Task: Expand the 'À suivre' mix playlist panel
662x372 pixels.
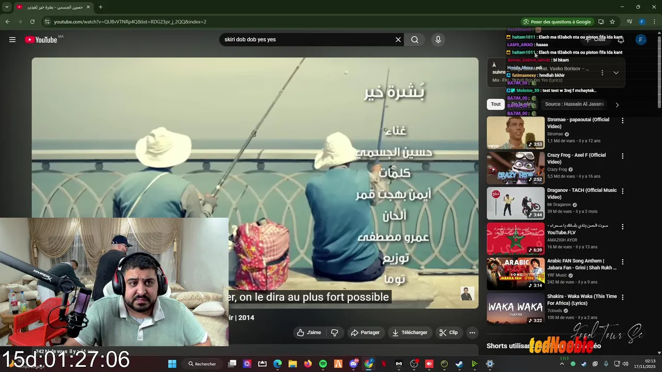Action: pyautogui.click(x=616, y=73)
